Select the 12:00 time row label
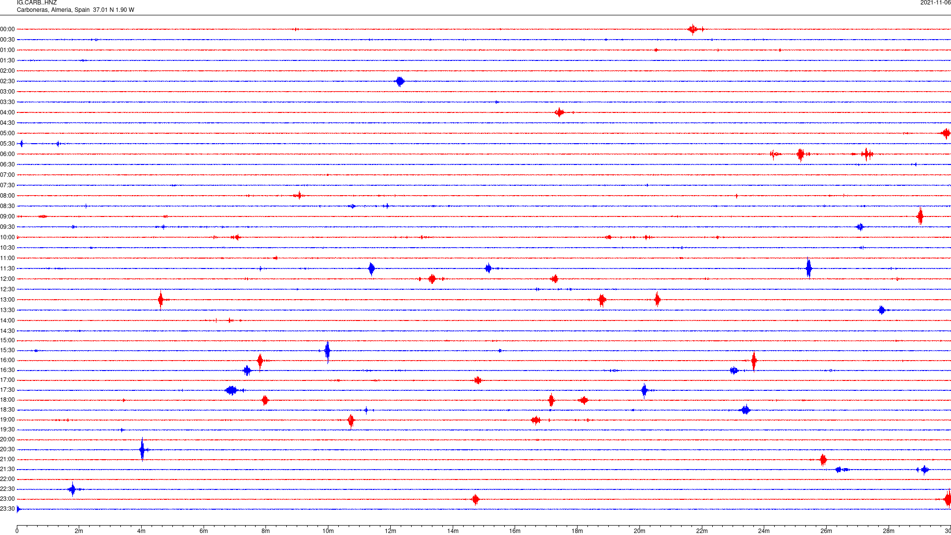 pyautogui.click(x=7, y=279)
